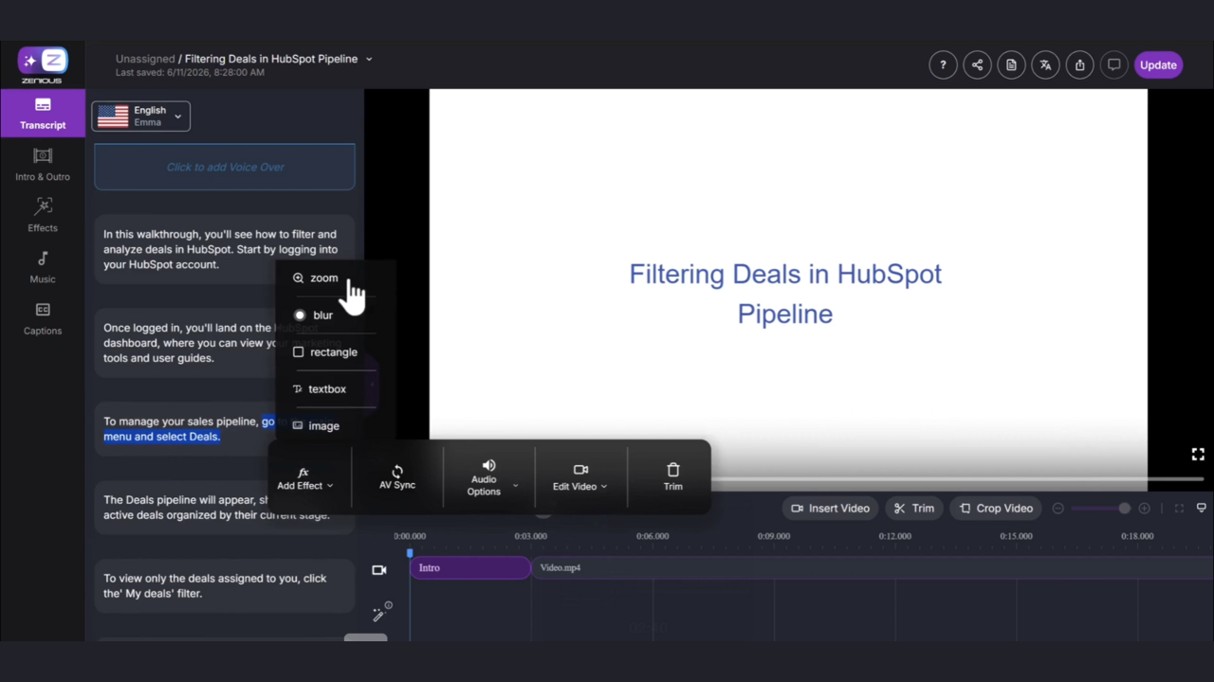Open the Captions section in sidebar
The image size is (1214, 682).
click(x=43, y=318)
